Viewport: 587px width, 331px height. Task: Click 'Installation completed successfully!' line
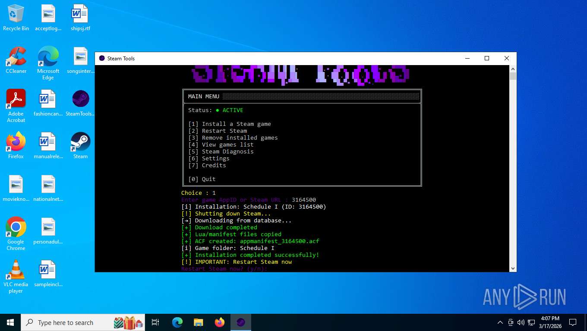coord(250,255)
